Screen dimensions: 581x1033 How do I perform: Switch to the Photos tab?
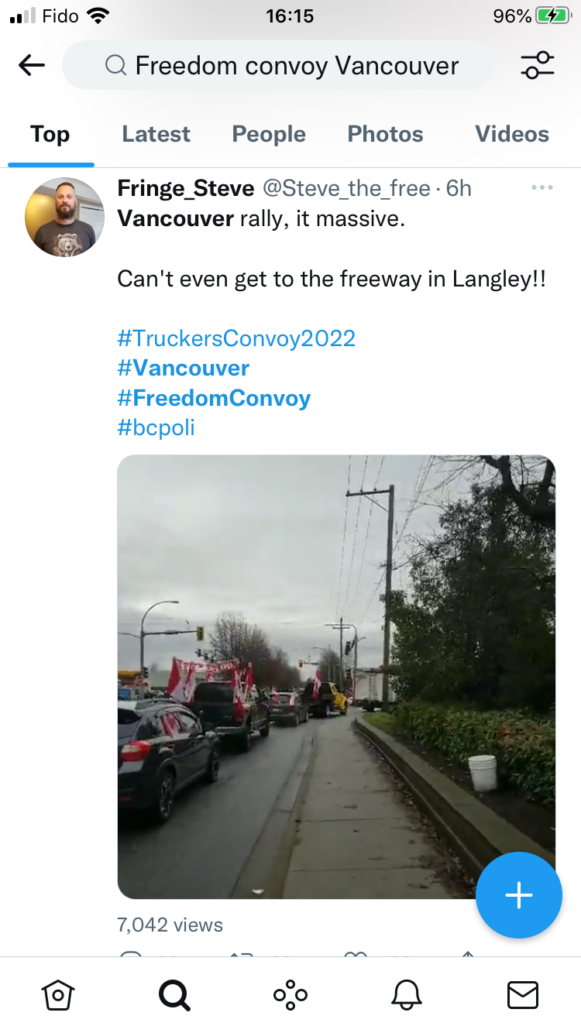pos(385,134)
